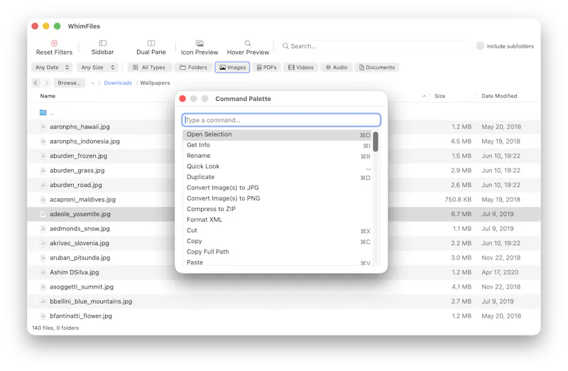Select file aruban_pitsunda.jpg
This screenshot has height=371, width=568.
click(80, 258)
